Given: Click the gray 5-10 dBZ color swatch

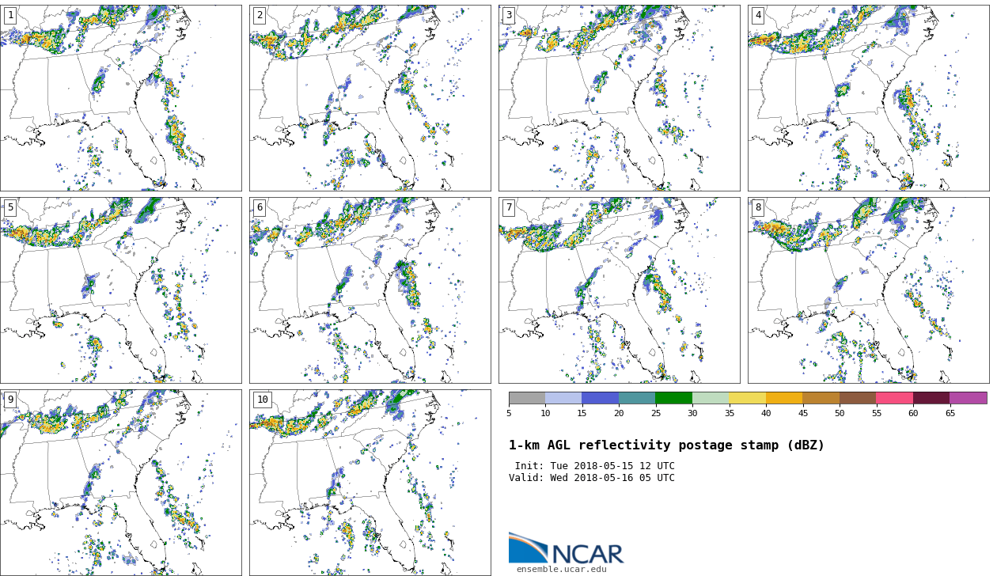Looking at the screenshot, I should pos(527,398).
